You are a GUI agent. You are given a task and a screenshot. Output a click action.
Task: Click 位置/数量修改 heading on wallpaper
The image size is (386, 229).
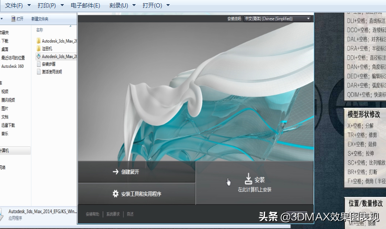pos(365,203)
